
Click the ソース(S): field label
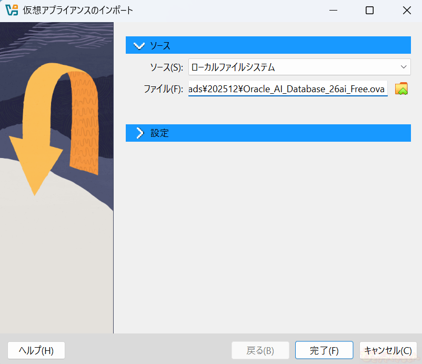click(166, 67)
